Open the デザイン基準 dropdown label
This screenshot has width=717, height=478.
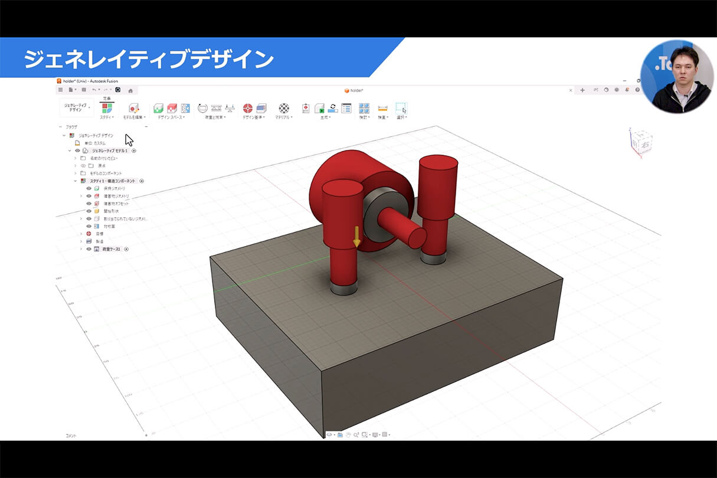tap(255, 117)
